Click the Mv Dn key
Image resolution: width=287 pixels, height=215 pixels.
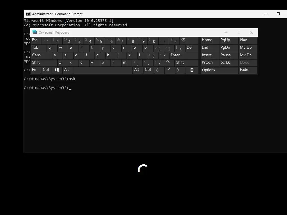248,55
